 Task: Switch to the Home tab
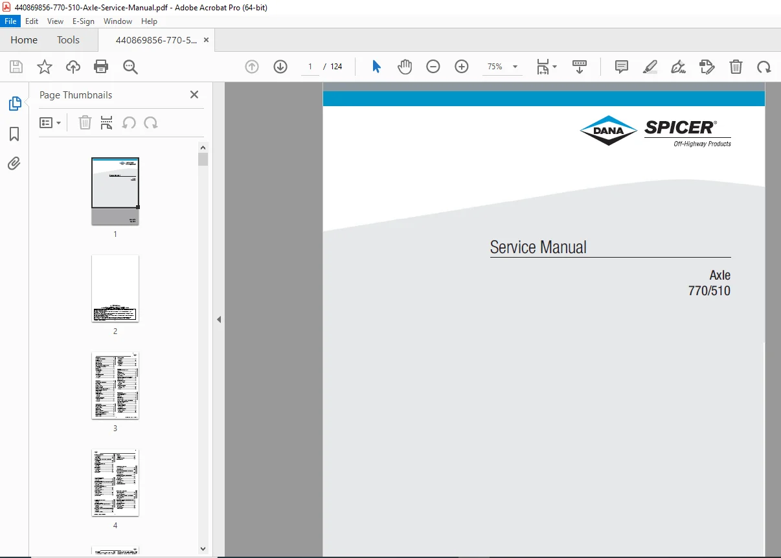point(24,40)
